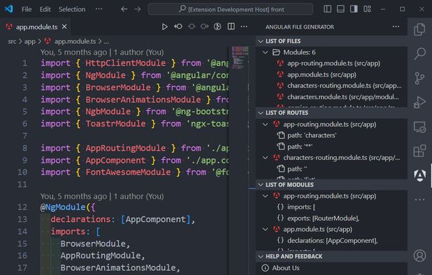Open Run and Debug view
Image resolution: width=432 pixels, height=275 pixels.
419,103
